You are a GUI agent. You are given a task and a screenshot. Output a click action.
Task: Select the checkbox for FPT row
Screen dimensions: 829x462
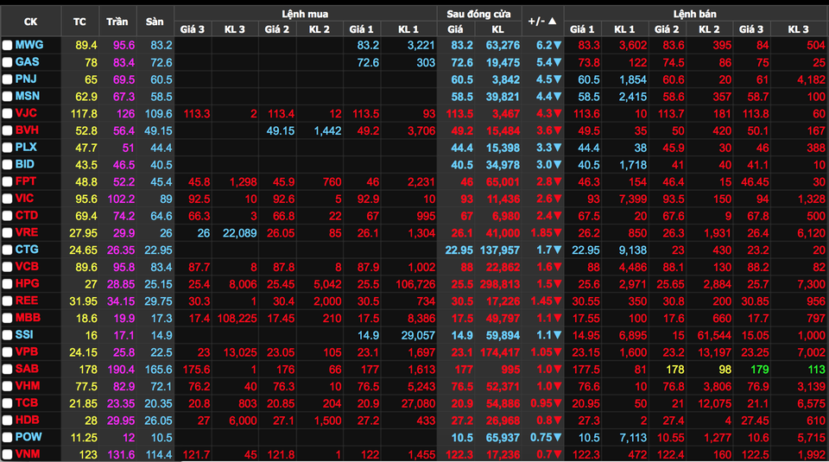point(7,181)
